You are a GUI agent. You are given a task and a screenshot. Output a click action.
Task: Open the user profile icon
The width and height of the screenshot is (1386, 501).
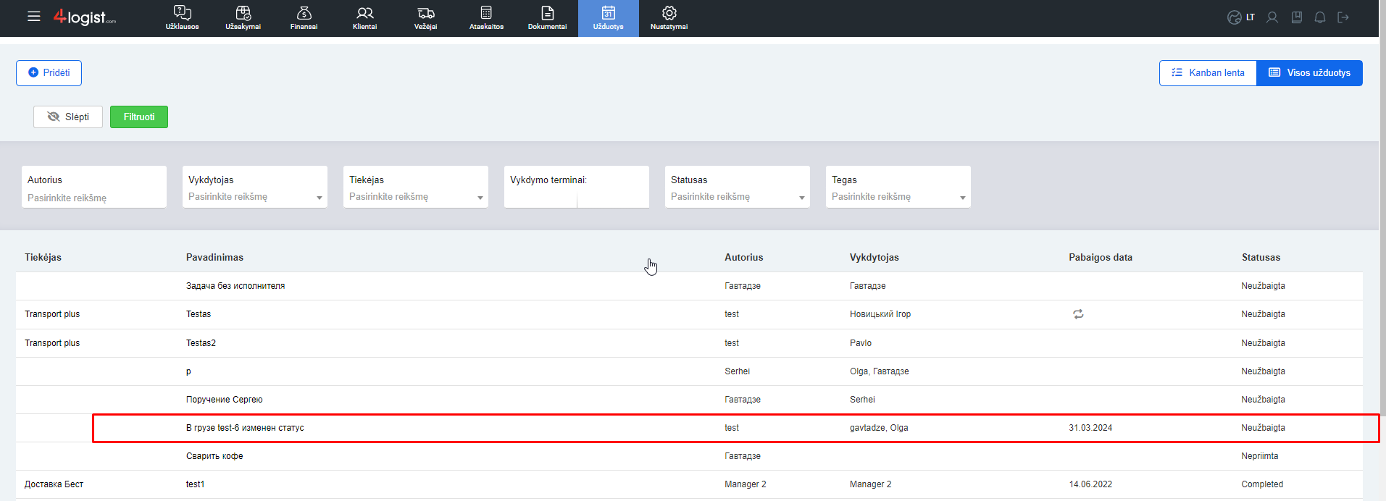point(1272,17)
